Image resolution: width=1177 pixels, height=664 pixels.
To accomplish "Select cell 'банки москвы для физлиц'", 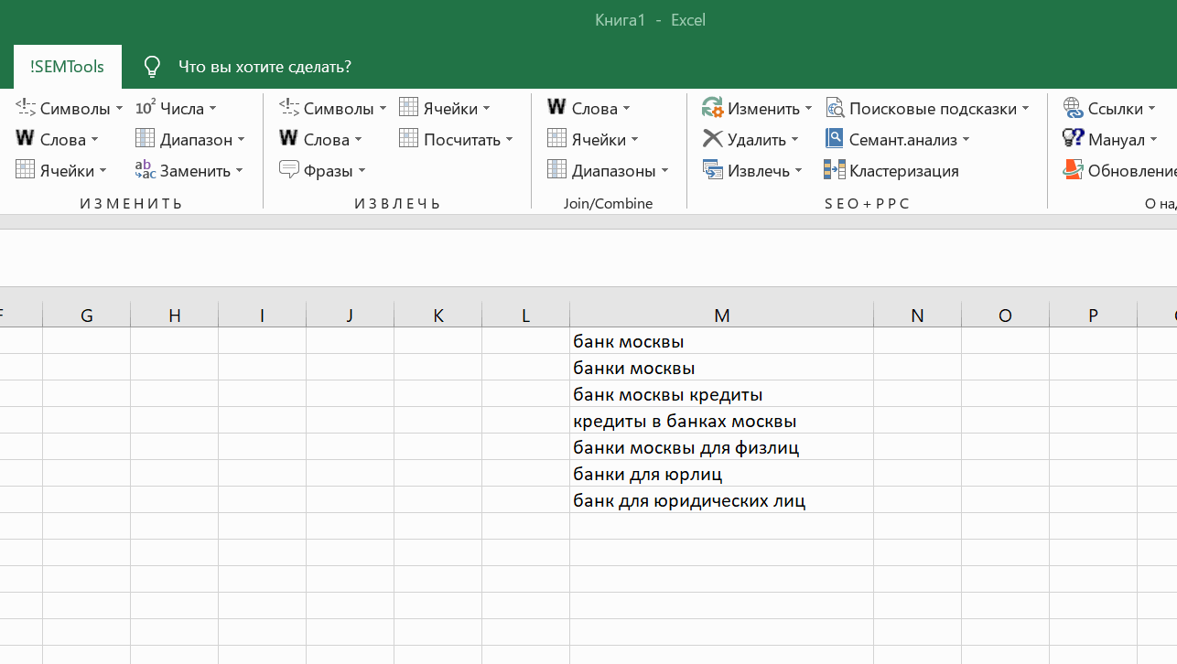I will coord(722,447).
